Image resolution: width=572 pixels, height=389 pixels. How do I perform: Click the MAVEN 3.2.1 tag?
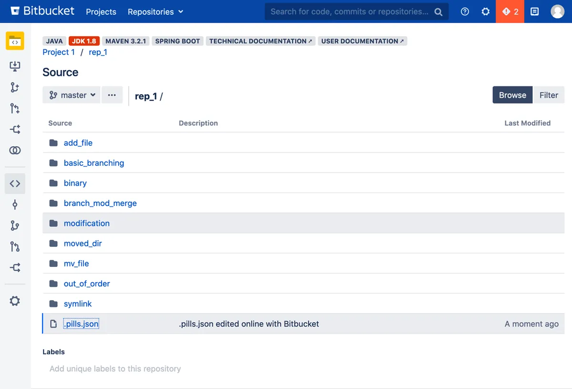coord(126,41)
